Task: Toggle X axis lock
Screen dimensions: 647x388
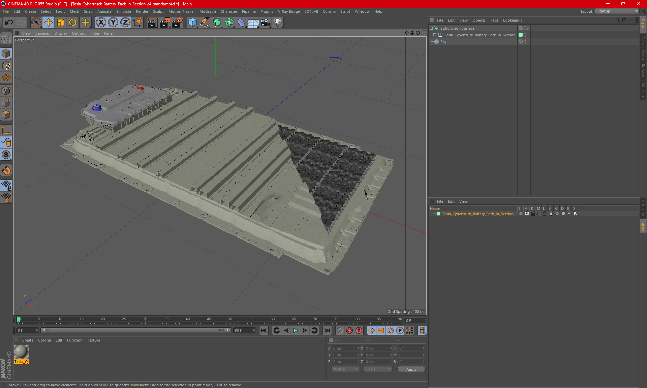Action: (101, 23)
